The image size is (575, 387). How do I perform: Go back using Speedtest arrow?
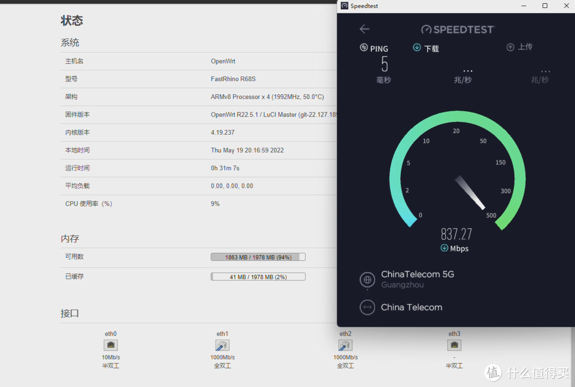click(365, 29)
